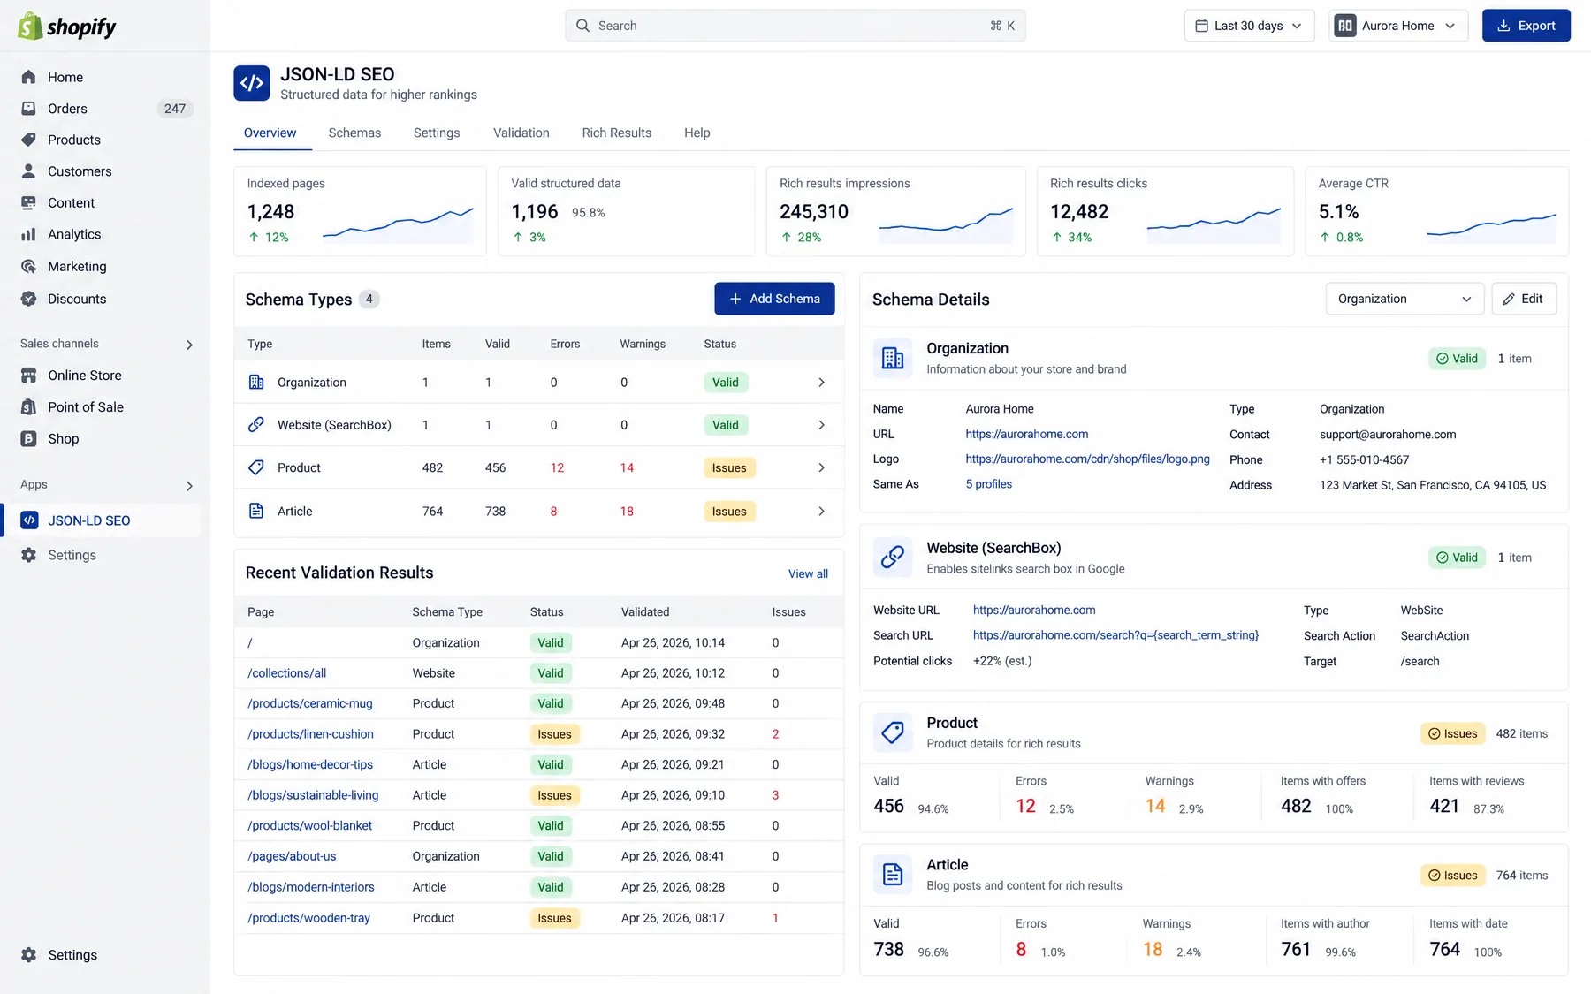Viewport: 1591px width, 994px height.
Task: Expand the Apps section chevron
Action: (x=189, y=486)
